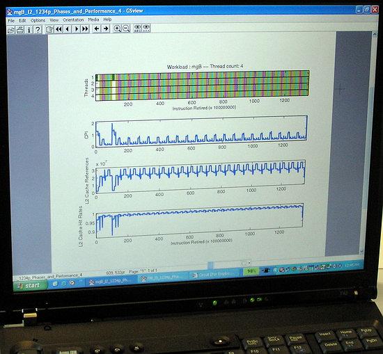
Task: Click the Open file toolbar icon
Action: click(11, 30)
